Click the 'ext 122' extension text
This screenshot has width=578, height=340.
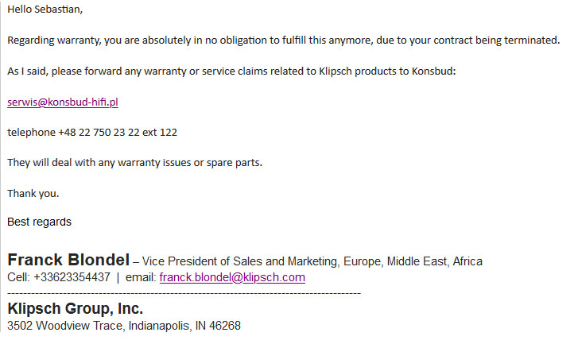(x=160, y=132)
